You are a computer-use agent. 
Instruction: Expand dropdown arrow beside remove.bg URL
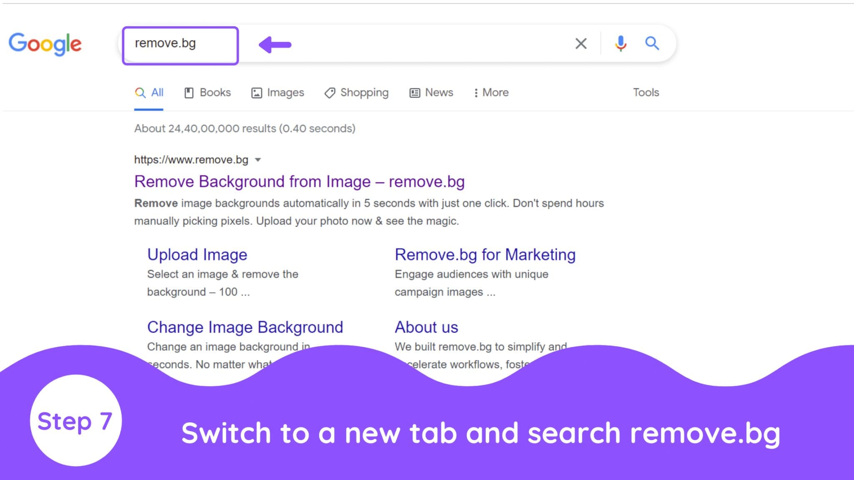(x=258, y=160)
